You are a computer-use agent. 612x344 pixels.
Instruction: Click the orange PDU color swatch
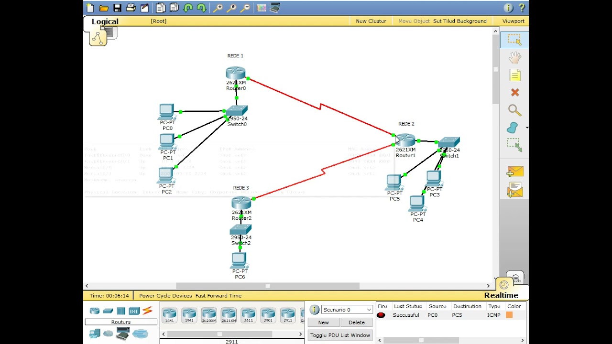point(509,315)
